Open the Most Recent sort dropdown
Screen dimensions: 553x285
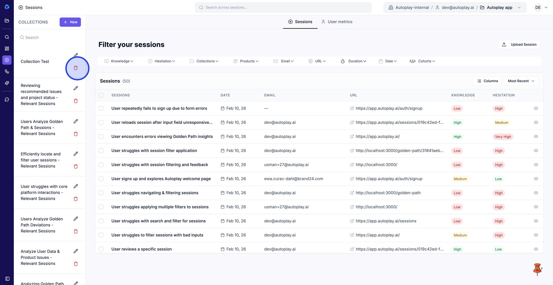[521, 81]
